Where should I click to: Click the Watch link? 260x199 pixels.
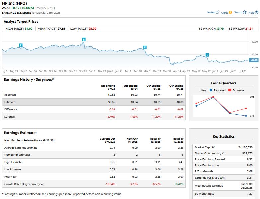238,12
